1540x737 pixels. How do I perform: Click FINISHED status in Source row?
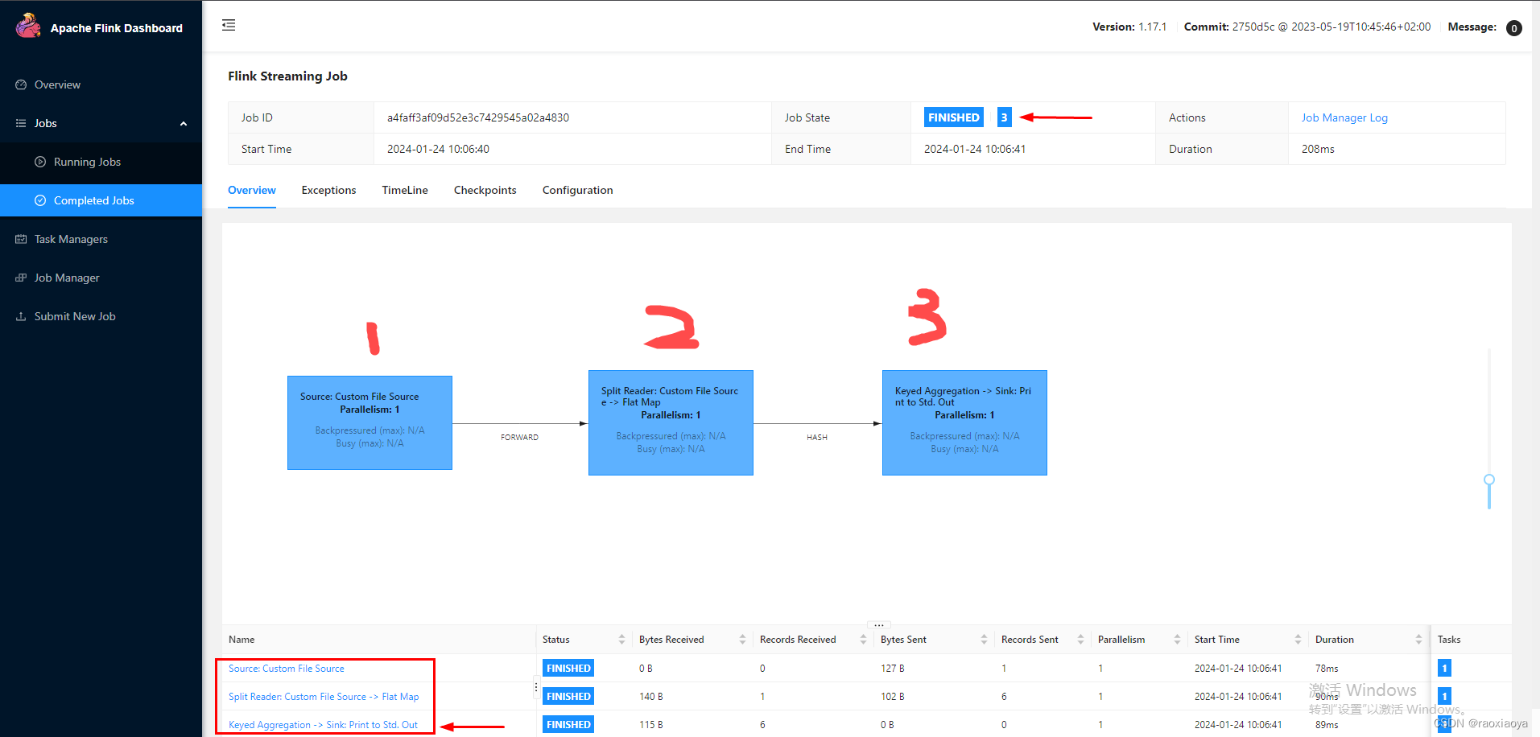coord(568,669)
